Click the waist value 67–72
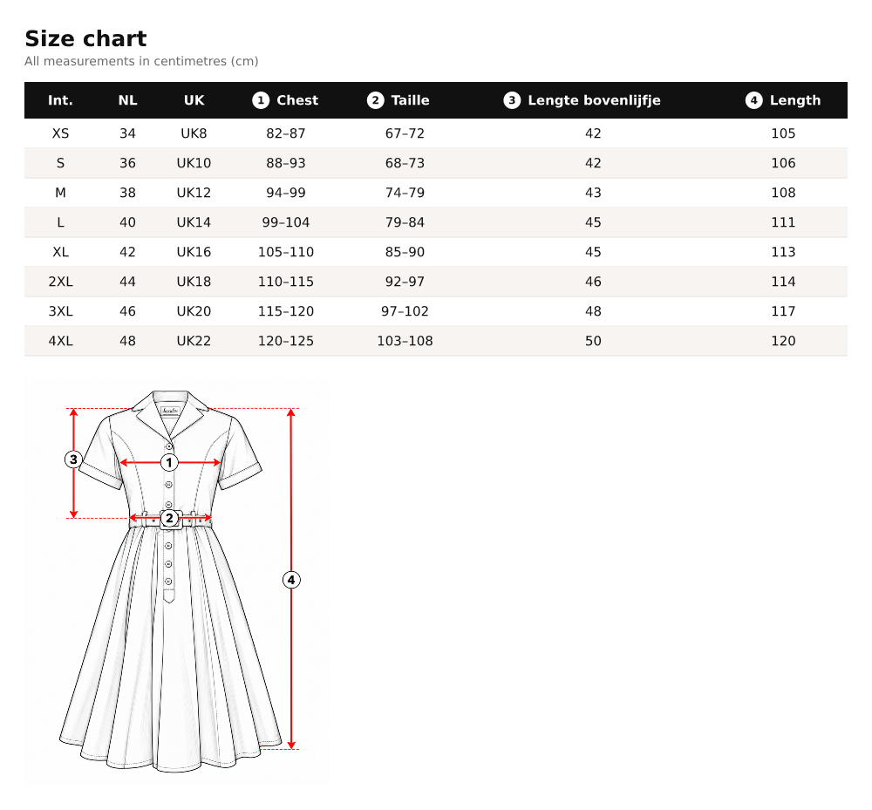 (x=405, y=133)
